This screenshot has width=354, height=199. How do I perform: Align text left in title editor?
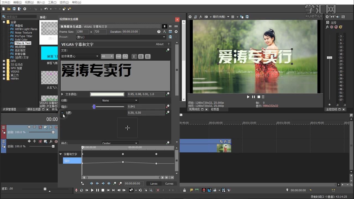click(x=134, y=56)
